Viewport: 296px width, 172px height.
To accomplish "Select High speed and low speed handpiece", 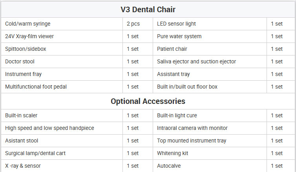I will (49, 128).
